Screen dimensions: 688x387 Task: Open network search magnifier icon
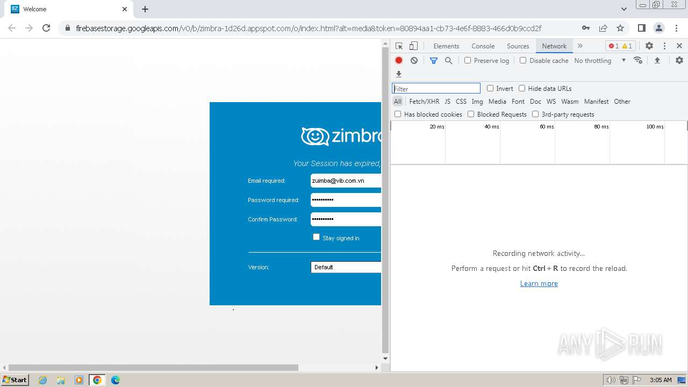(x=449, y=61)
